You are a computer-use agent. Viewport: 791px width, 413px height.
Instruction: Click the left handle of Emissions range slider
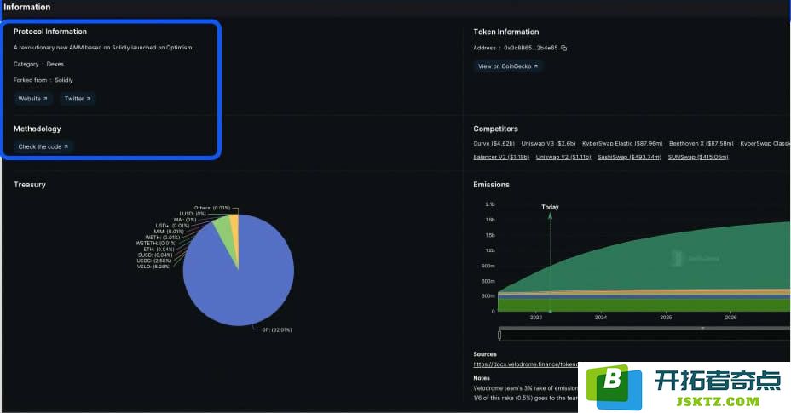tap(499, 335)
